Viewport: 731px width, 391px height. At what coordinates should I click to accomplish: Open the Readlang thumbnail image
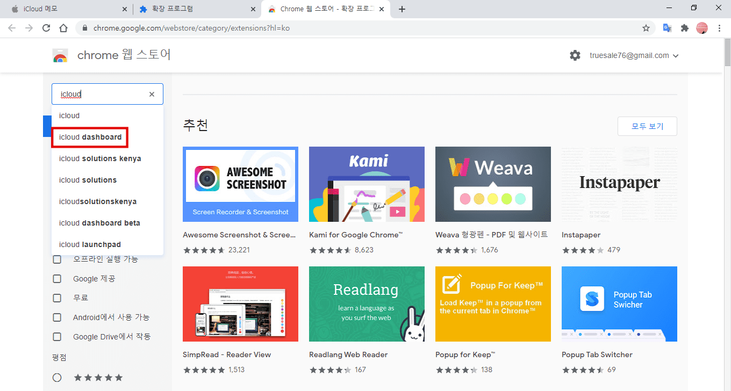pos(367,304)
